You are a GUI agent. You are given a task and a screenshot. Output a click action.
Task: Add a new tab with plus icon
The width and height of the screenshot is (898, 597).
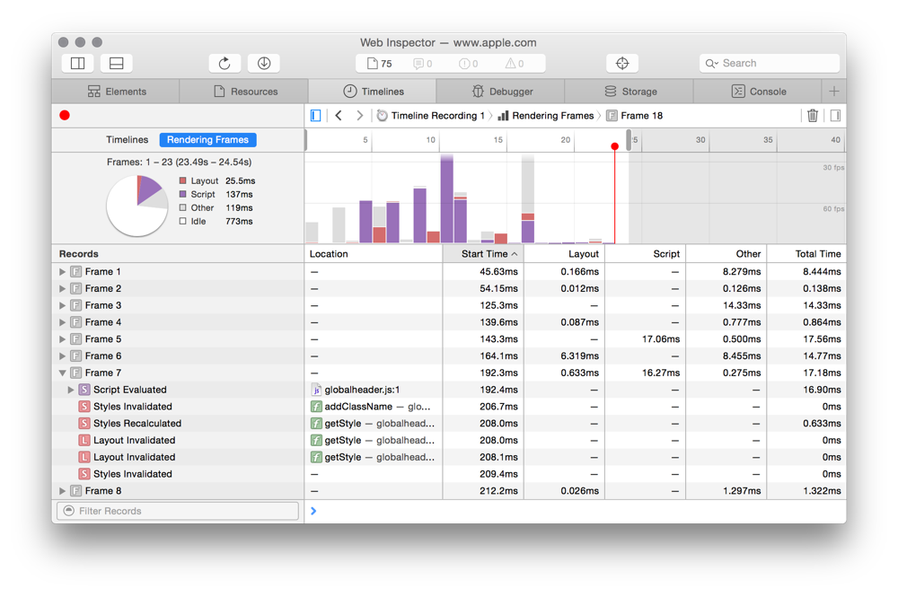[833, 92]
